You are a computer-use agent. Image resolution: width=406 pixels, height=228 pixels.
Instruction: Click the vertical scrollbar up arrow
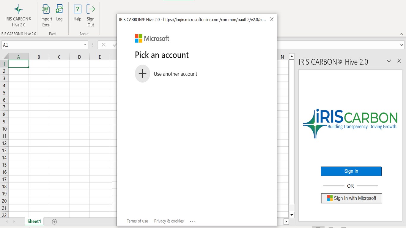(292, 56)
